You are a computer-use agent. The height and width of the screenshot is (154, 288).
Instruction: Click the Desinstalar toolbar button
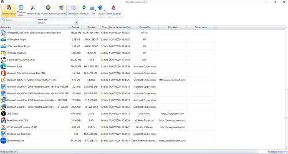pos(73,10)
